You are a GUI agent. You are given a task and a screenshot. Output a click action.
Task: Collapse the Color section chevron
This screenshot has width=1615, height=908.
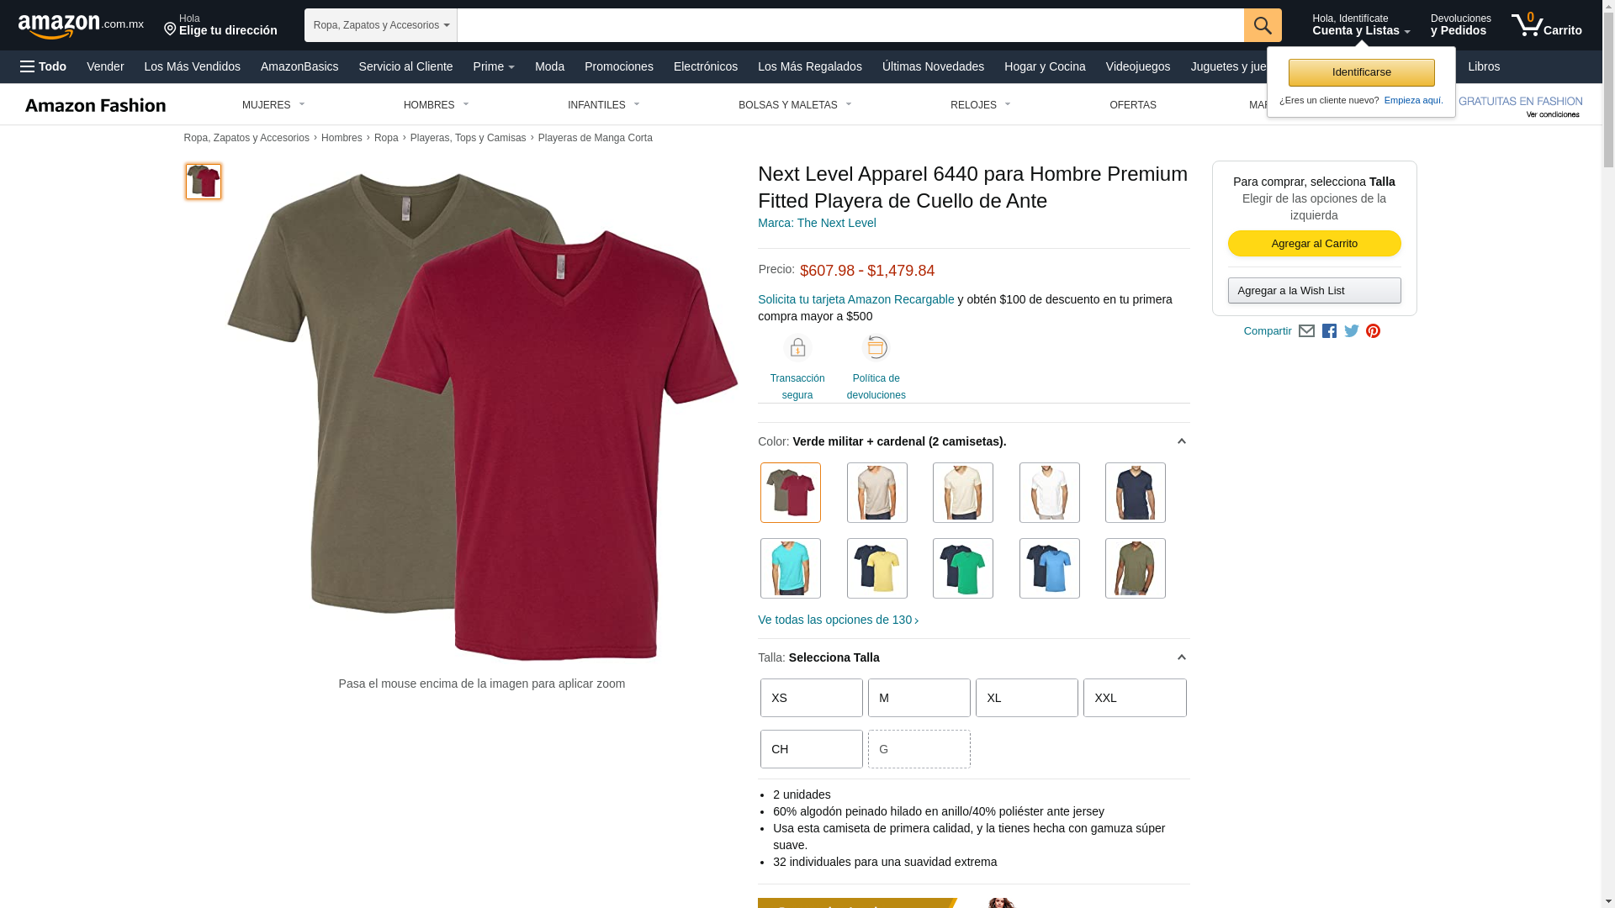coord(1181,441)
